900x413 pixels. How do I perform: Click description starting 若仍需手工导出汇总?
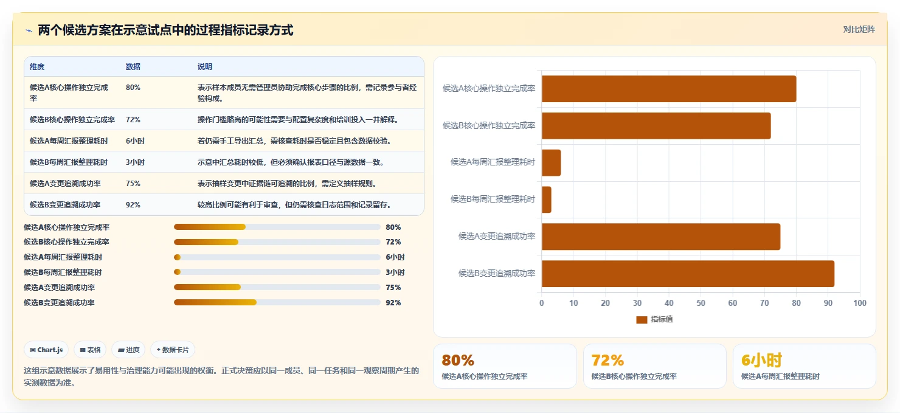(294, 141)
